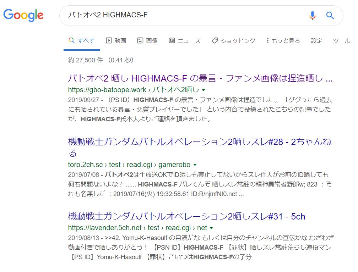Click the Google logo
358x272 pixels.
pos(23,15)
